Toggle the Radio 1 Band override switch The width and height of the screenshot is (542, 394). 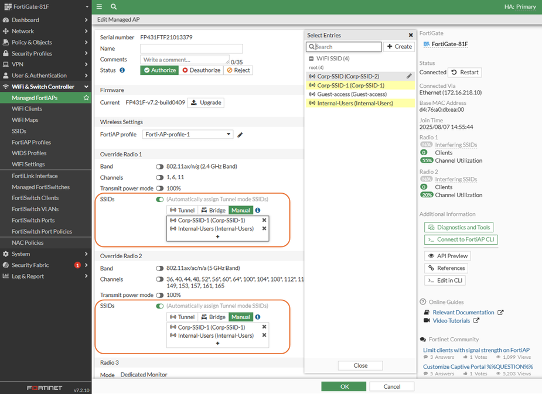159,166
